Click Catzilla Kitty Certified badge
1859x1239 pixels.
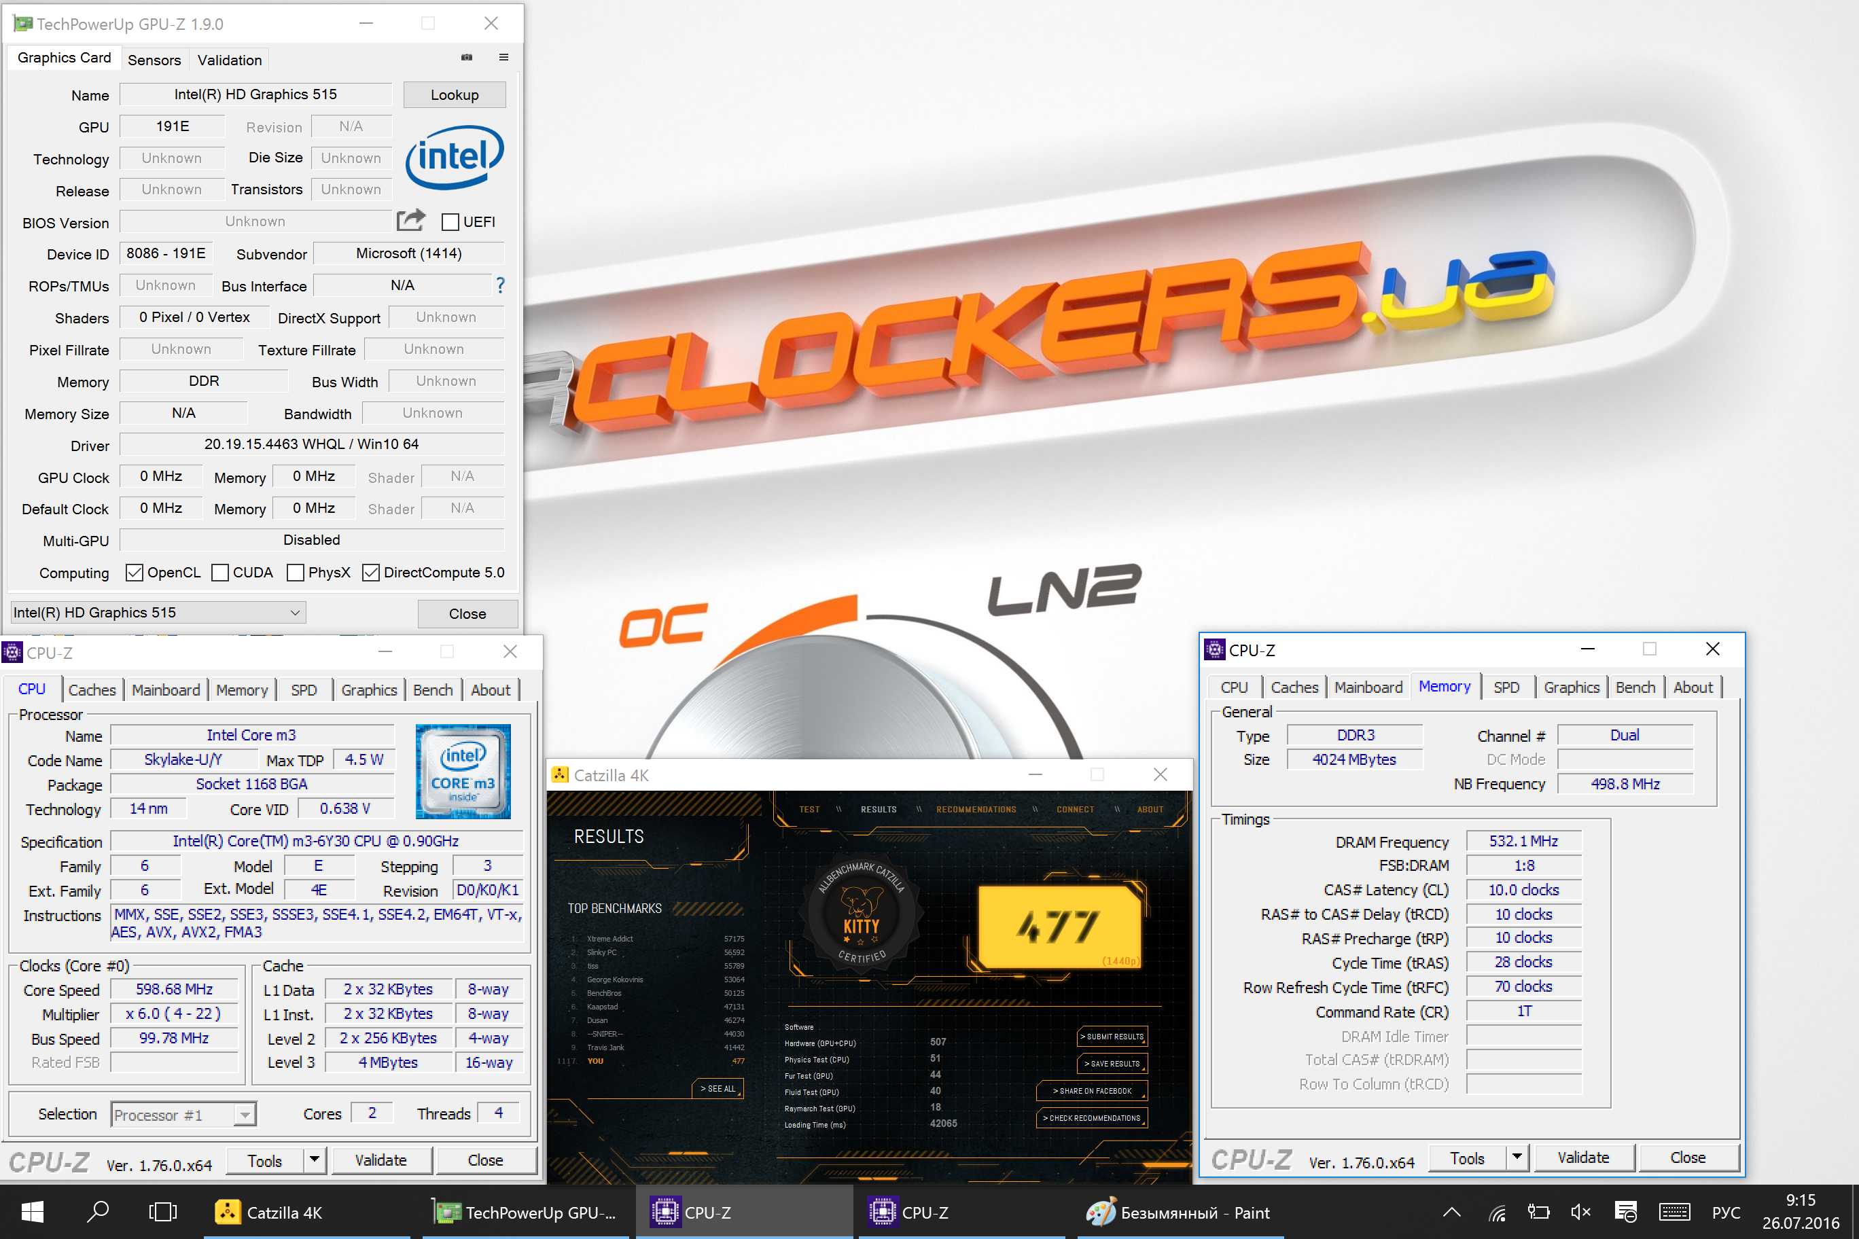click(x=862, y=914)
